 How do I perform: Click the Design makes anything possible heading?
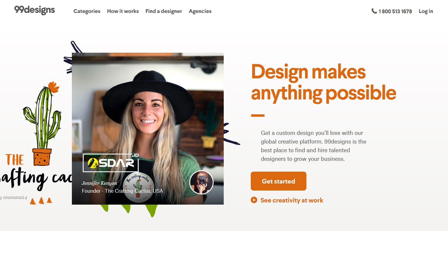tap(324, 82)
